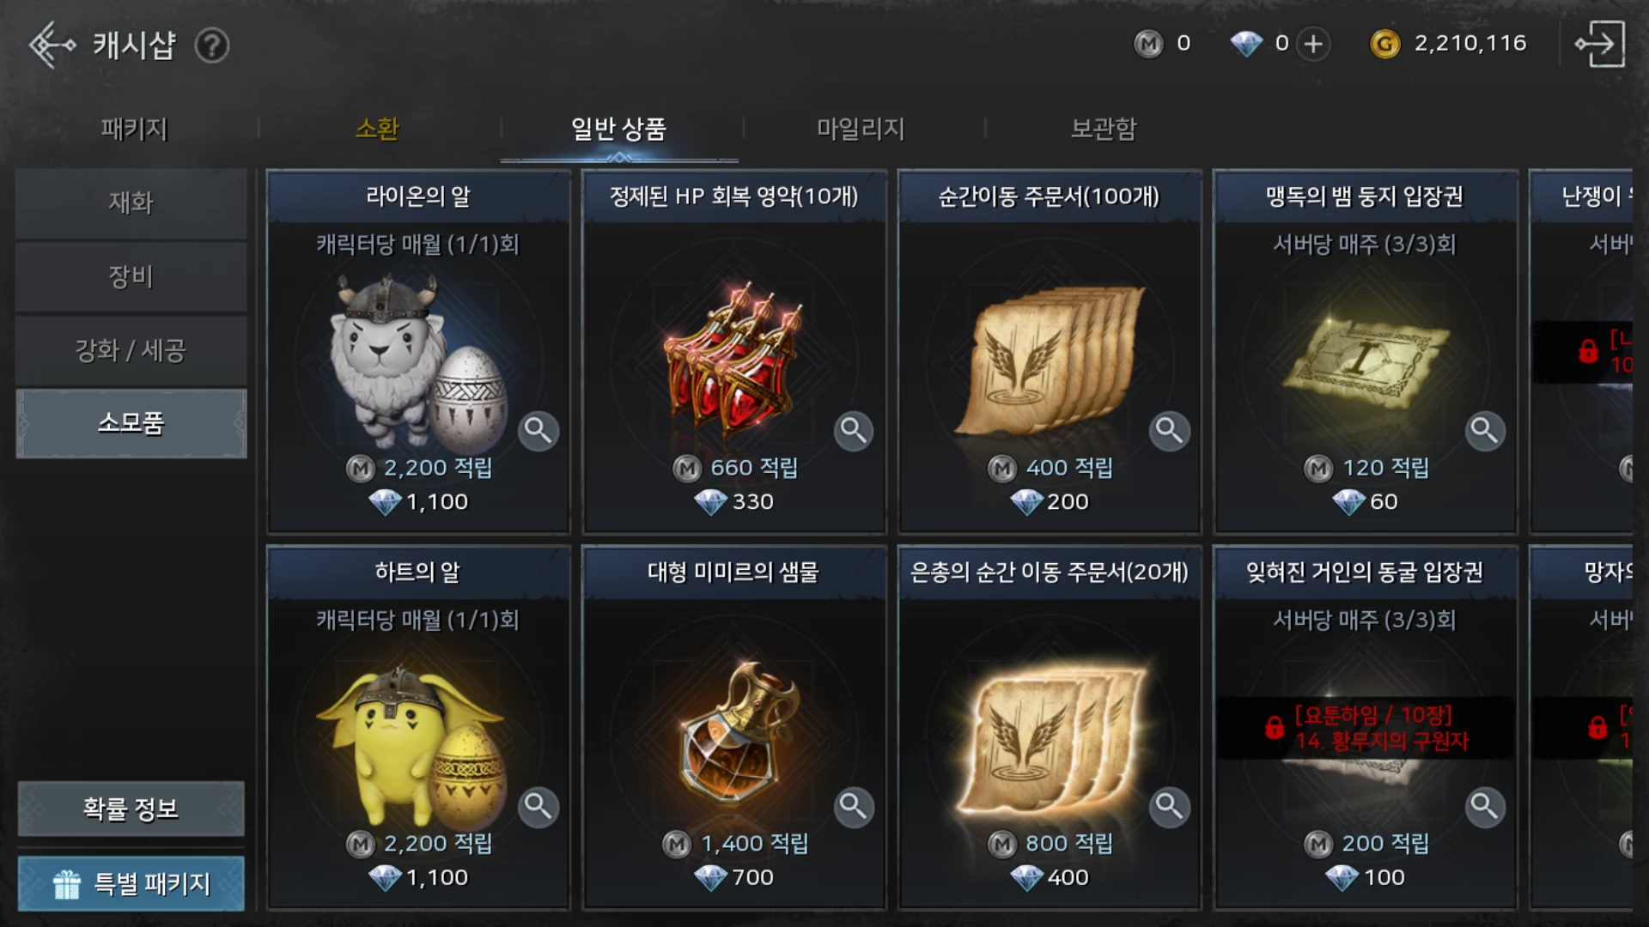Switch to the 패키지 tab
Image resolution: width=1649 pixels, height=927 pixels.
click(x=134, y=129)
